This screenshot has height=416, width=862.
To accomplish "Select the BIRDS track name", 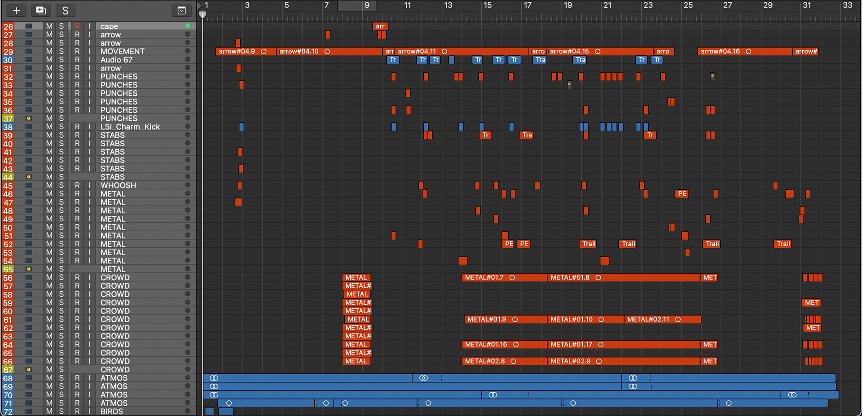I will click(x=111, y=412).
